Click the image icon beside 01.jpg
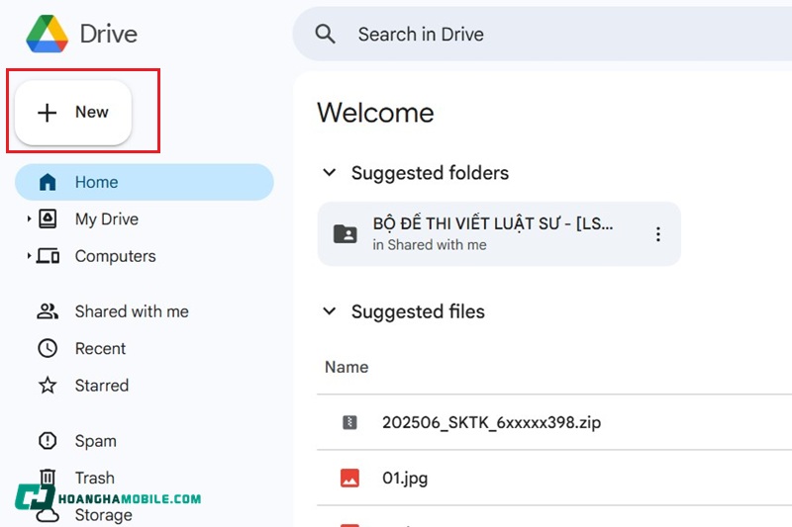Viewport: 792px width, 527px height. (x=348, y=479)
